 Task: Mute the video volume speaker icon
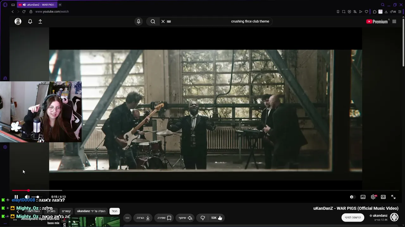click(27, 197)
